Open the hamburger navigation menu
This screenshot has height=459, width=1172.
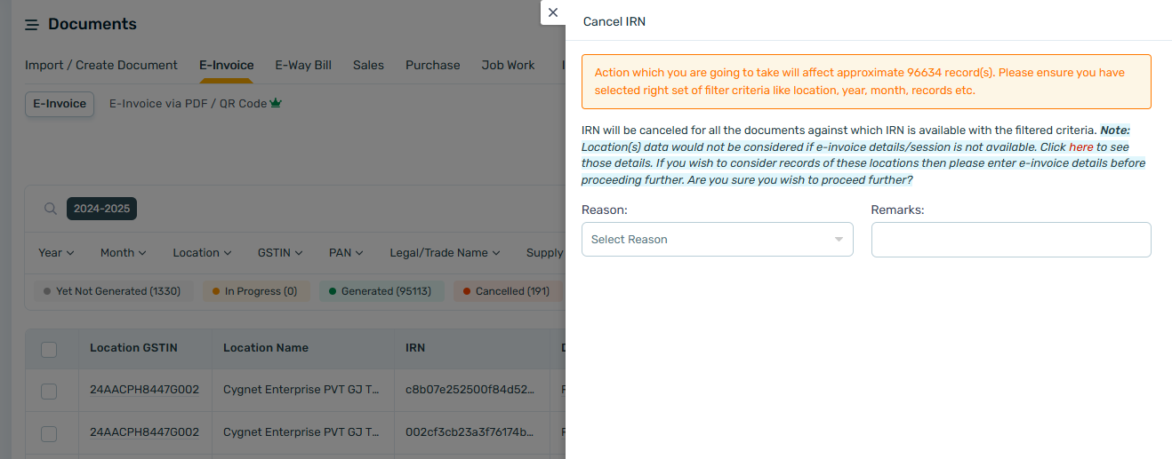click(x=32, y=25)
